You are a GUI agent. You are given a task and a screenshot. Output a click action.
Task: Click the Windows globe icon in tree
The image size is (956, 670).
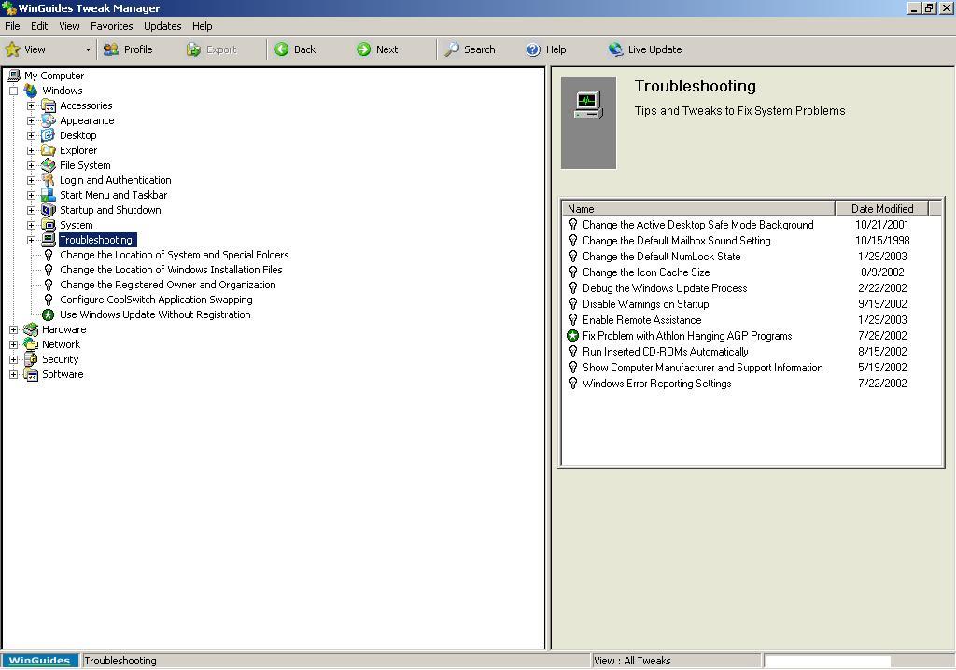[x=31, y=91]
